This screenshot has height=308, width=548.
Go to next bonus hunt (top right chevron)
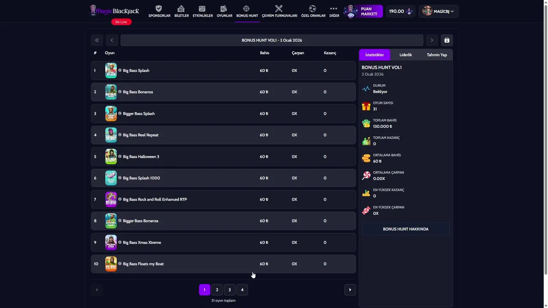point(432,40)
